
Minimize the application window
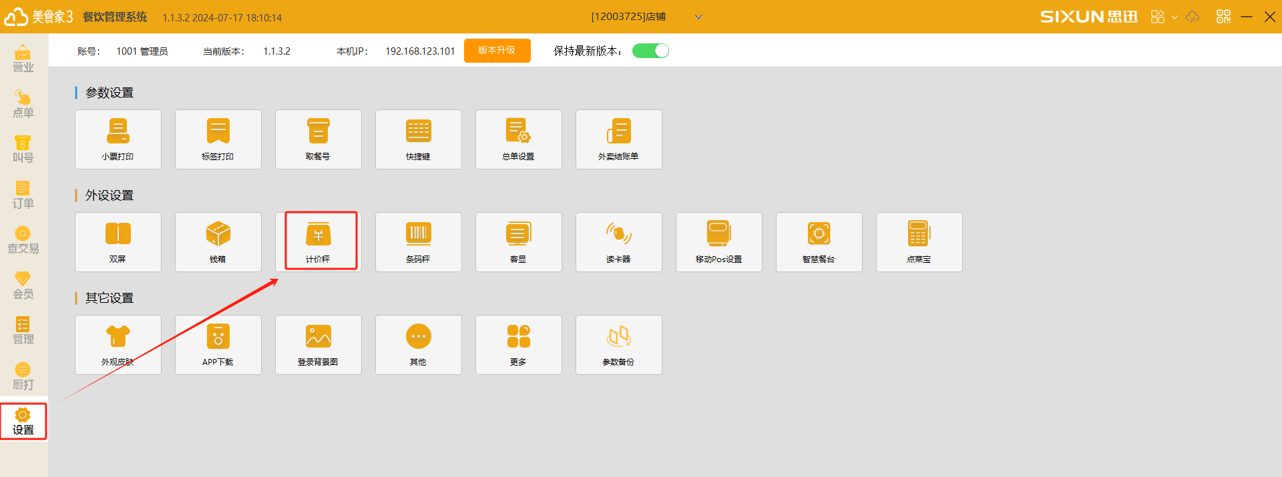pyautogui.click(x=1247, y=17)
